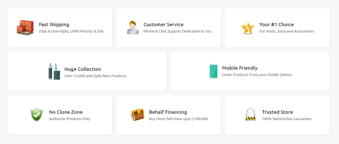This screenshot has width=339, height=144.
Task: Click the green shield checkmark icon
Action: point(37,115)
